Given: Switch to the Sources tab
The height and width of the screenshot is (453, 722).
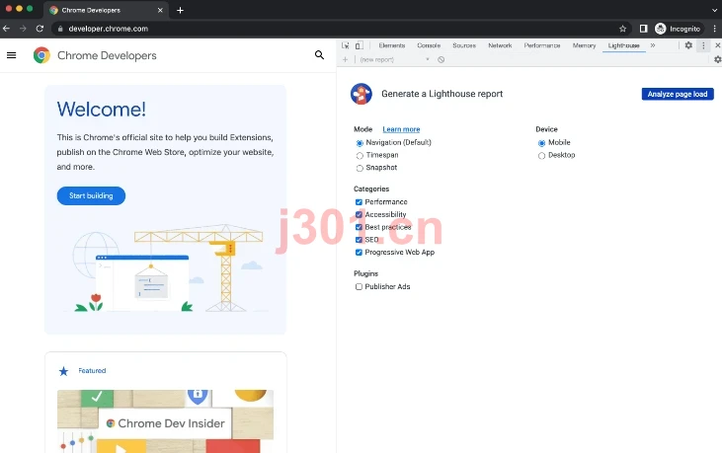Looking at the screenshot, I should coord(464,45).
